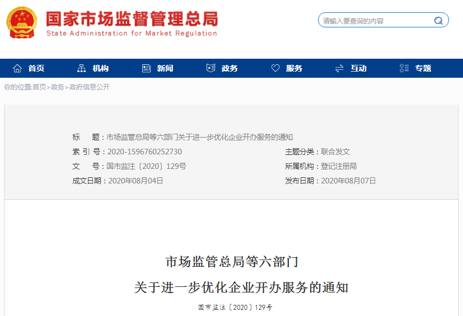Click the list icon beside 专题

tap(404, 68)
